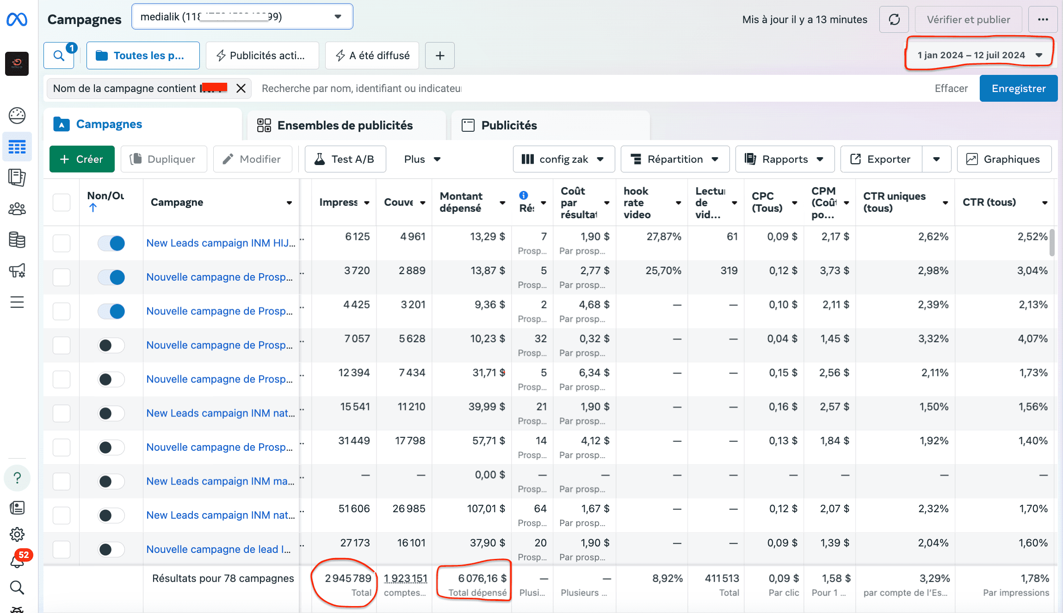The height and width of the screenshot is (613, 1063).
Task: Click the green Créer button
Action: pyautogui.click(x=82, y=159)
